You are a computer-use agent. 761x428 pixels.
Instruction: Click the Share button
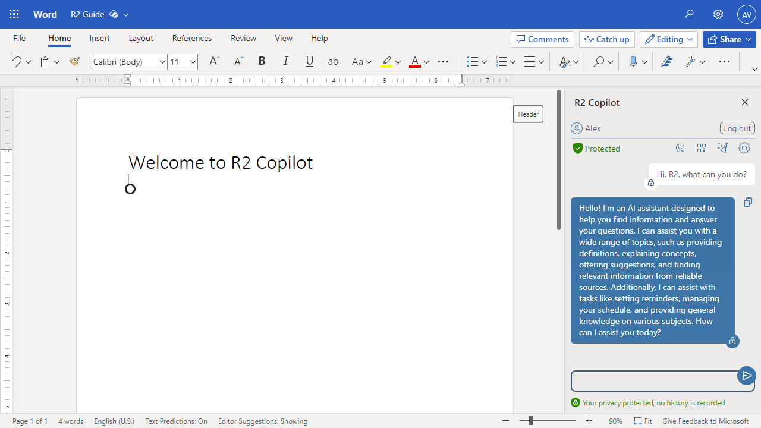(729, 39)
